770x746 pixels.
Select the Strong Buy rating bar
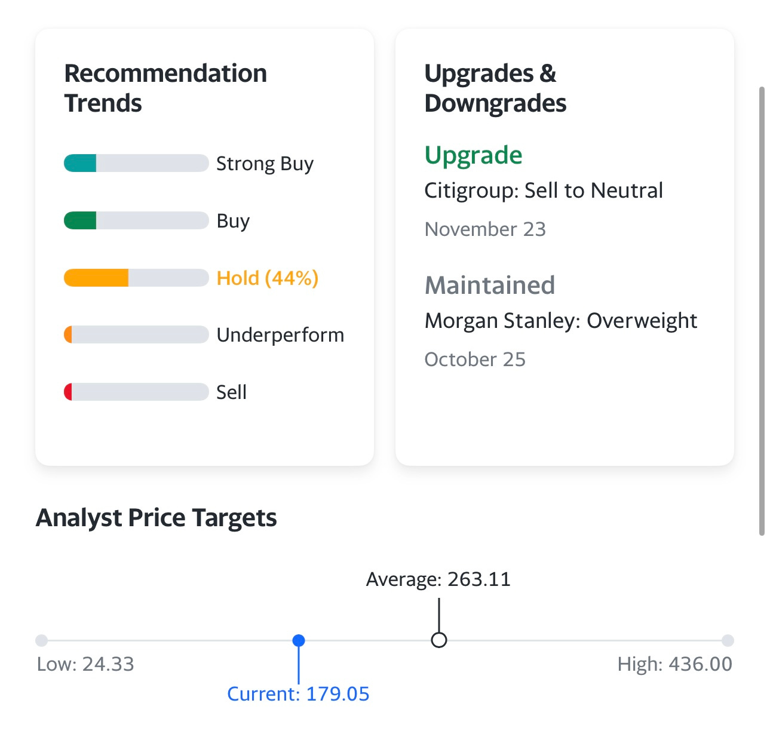[x=135, y=162]
